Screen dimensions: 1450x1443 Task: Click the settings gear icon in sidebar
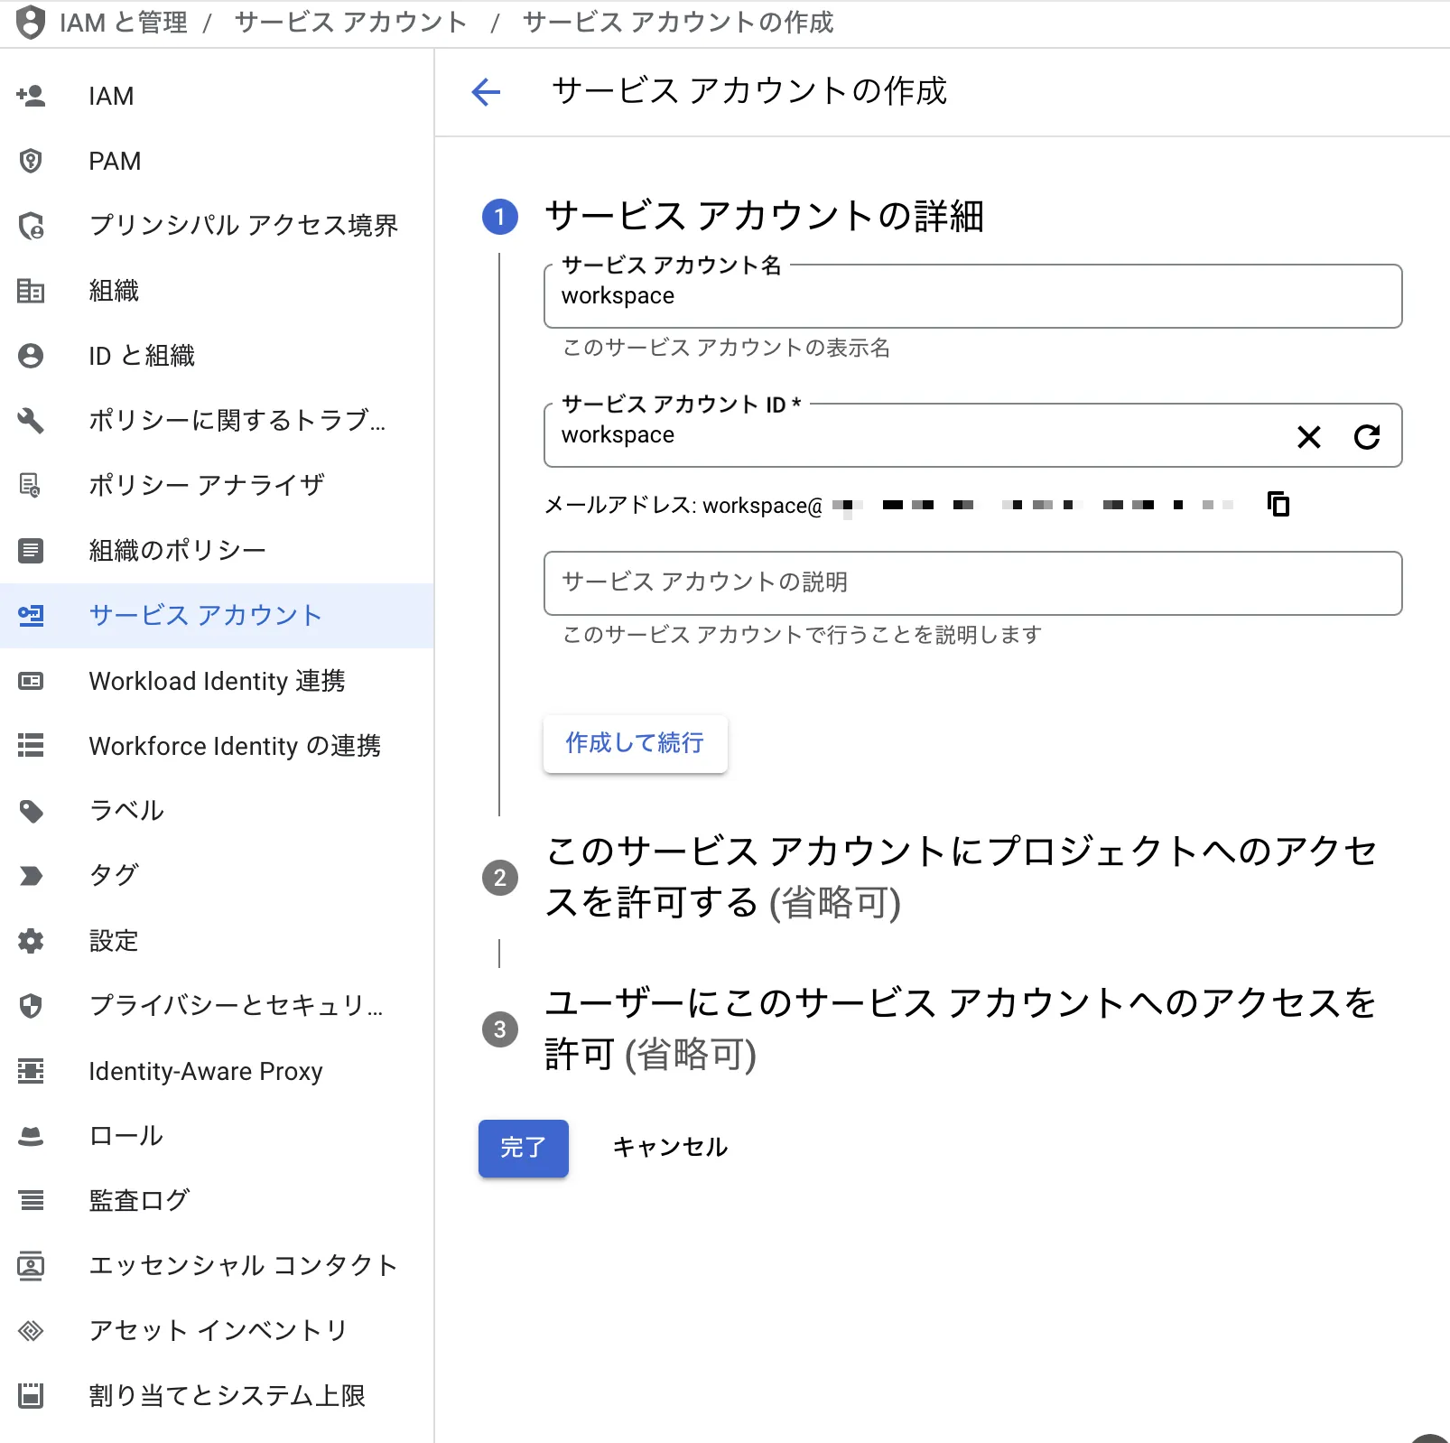[x=31, y=941]
